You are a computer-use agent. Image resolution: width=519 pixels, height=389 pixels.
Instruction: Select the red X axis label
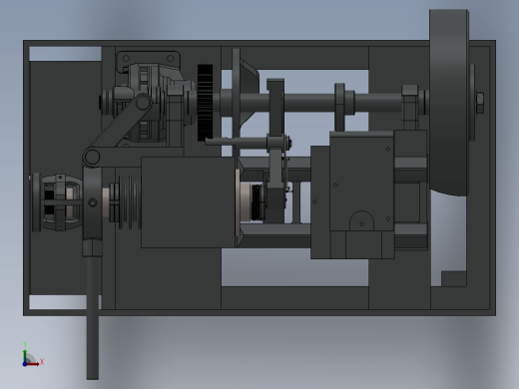[x=42, y=361]
